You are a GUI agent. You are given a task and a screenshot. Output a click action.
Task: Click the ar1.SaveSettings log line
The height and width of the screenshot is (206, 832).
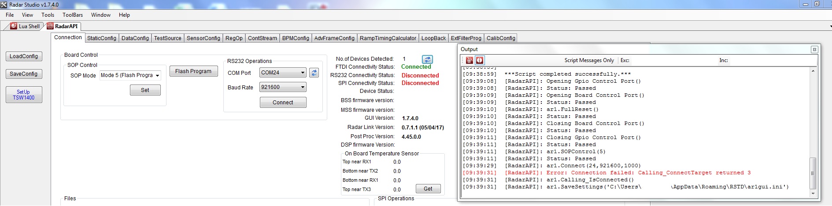[625, 187]
